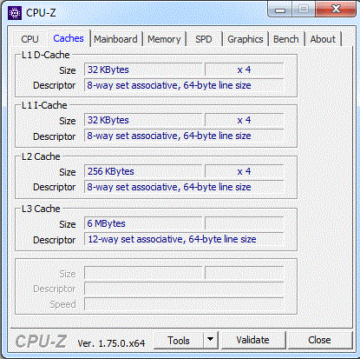360x359 pixels.
Task: Click the L2 Cache size 256 KBytes field
Action: click(143, 171)
